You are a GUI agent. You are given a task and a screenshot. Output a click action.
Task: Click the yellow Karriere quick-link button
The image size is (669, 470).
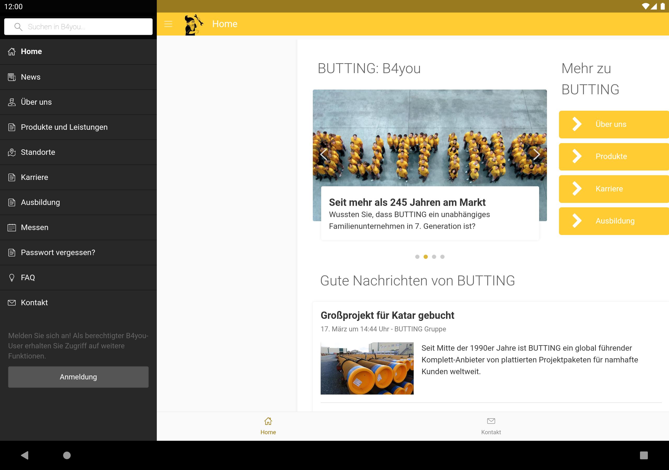(614, 189)
